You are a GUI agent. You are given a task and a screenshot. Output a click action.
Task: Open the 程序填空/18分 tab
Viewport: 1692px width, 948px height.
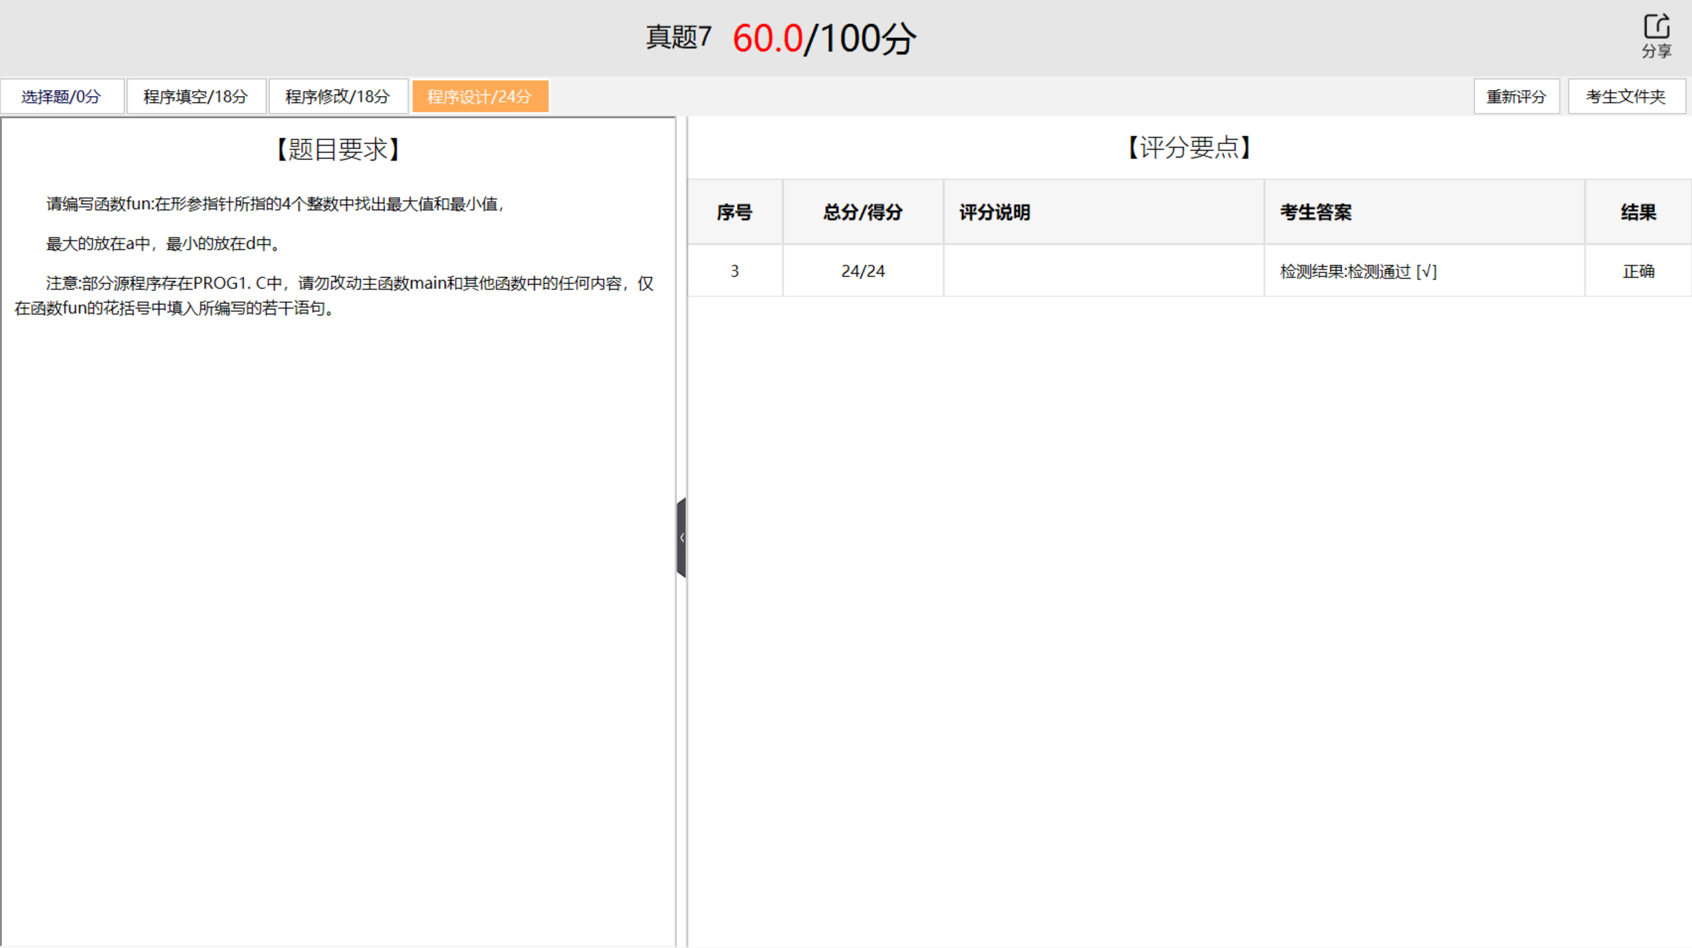pyautogui.click(x=196, y=97)
